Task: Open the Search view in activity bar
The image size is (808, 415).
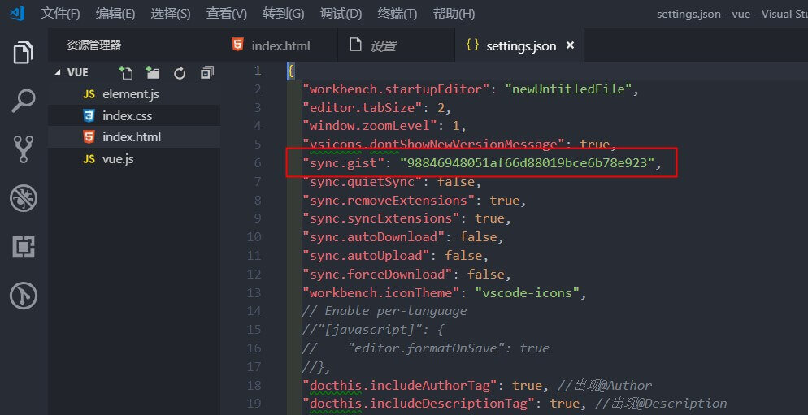Action: [x=24, y=101]
